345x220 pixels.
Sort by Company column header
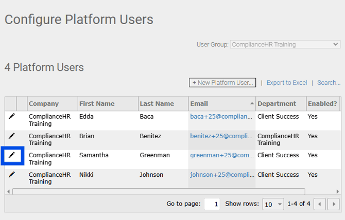click(44, 104)
